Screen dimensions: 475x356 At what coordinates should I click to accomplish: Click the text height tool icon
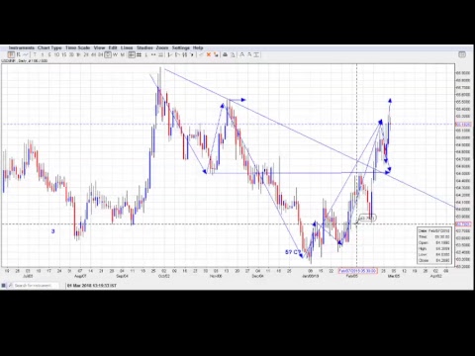click(x=256, y=54)
